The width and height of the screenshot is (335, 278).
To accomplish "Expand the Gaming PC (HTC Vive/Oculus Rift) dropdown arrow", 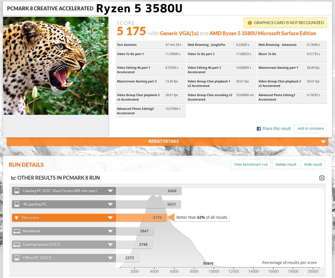I will pyautogui.click(x=111, y=191).
